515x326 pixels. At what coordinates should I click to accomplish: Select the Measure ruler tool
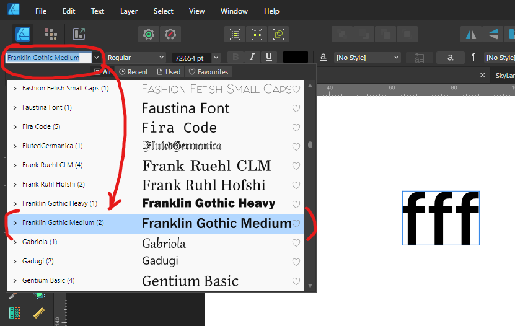(x=38, y=313)
